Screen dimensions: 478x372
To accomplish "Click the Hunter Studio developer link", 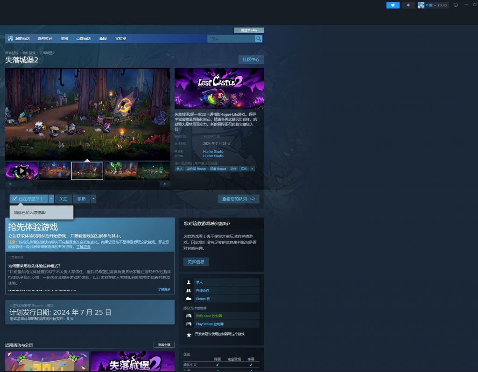I will coord(214,151).
